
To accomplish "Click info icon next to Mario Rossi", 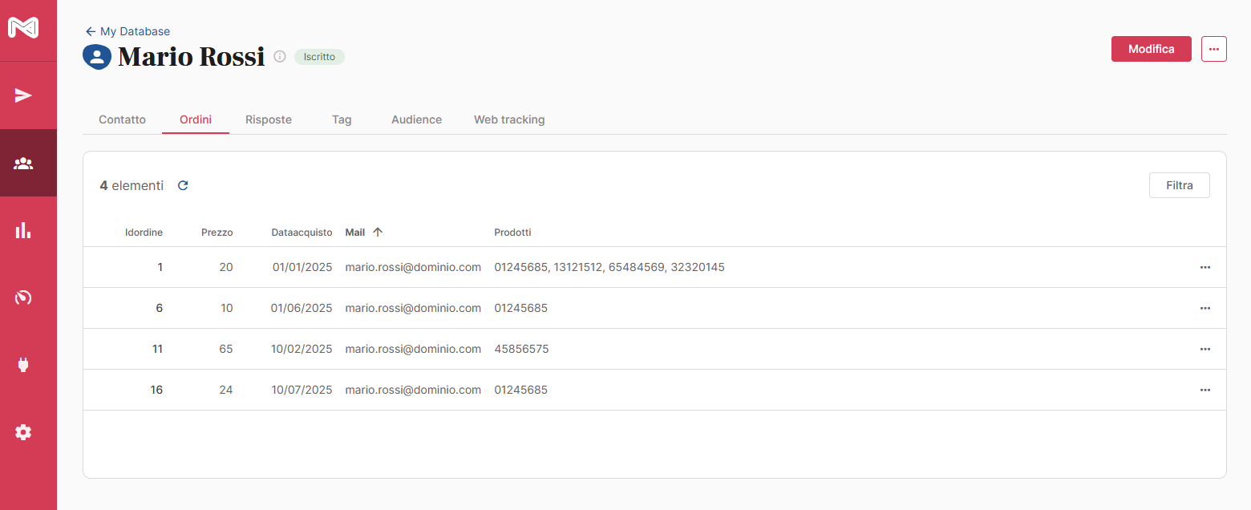I will coord(280,57).
